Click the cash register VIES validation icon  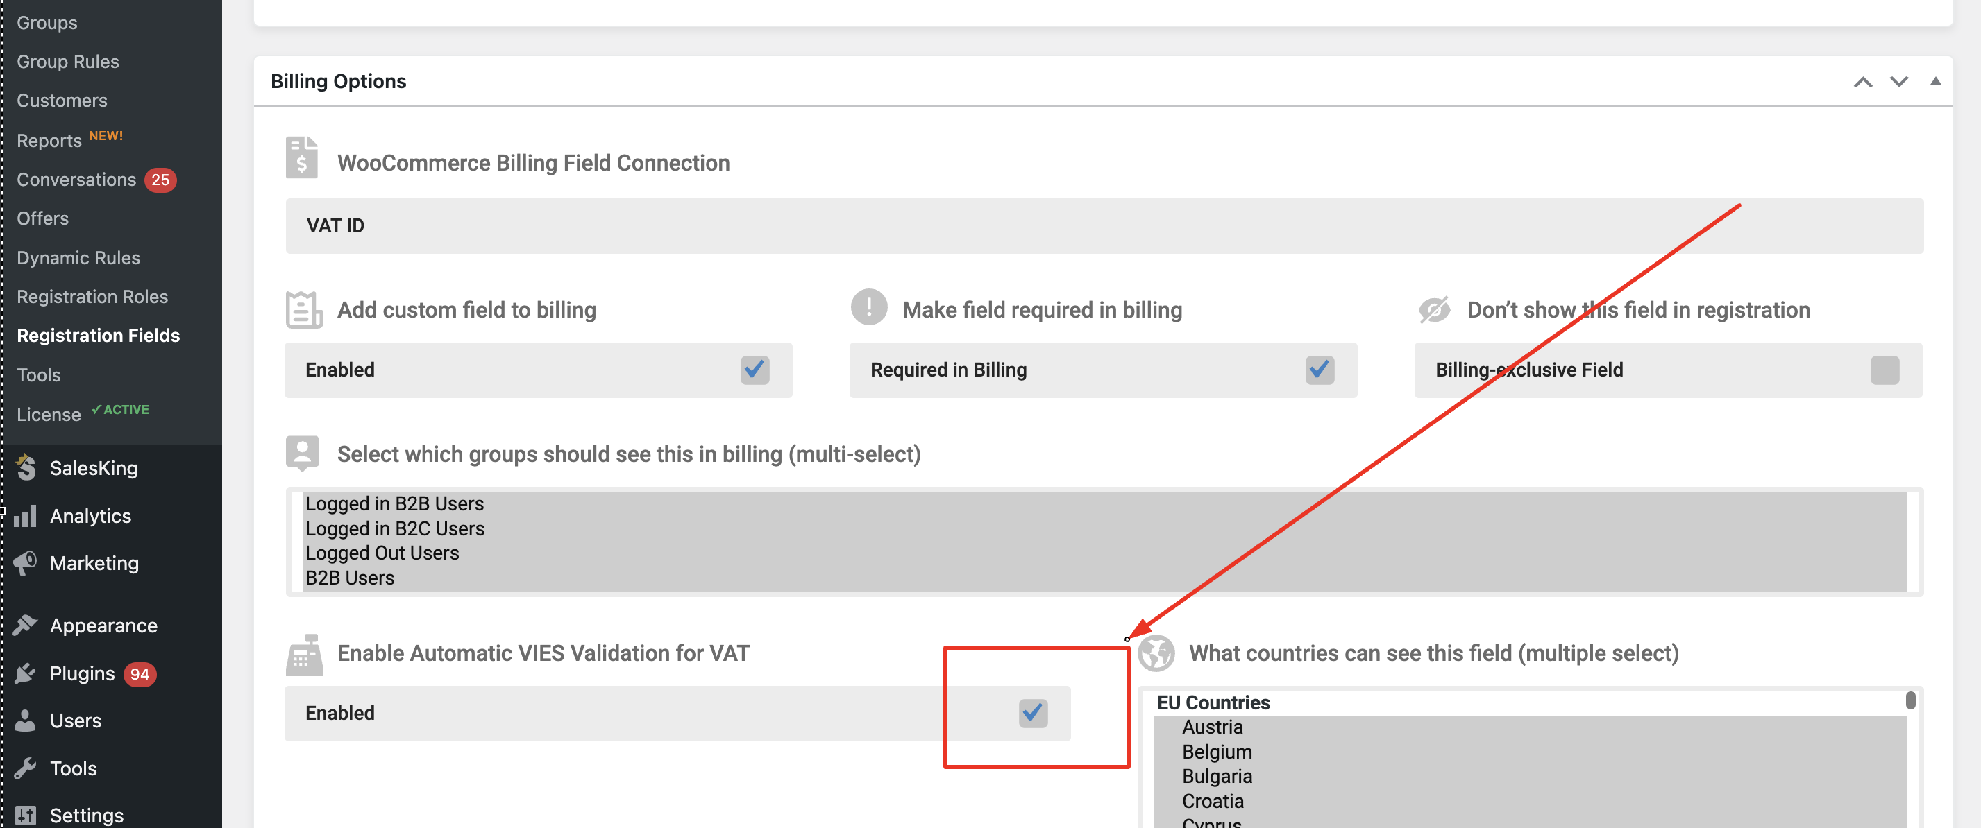(x=304, y=655)
